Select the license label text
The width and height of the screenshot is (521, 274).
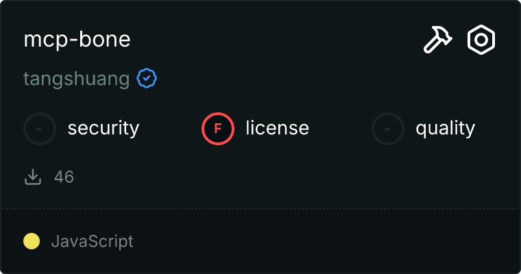tap(277, 128)
